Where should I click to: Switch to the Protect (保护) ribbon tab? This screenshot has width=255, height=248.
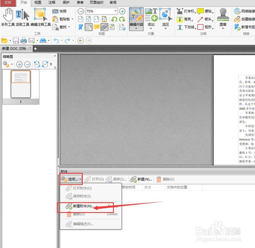click(66, 3)
